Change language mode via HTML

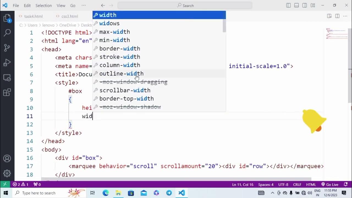[311, 185]
